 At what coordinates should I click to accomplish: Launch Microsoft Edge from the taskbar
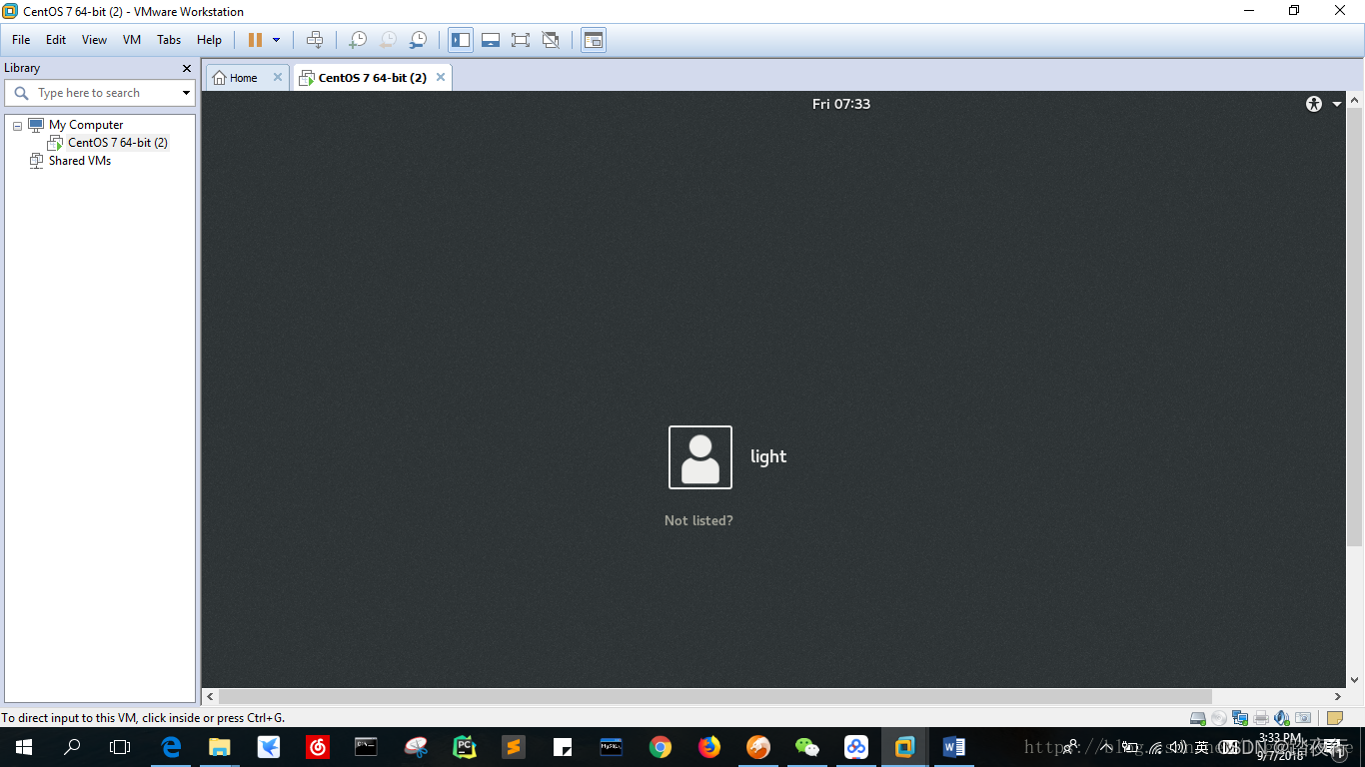pyautogui.click(x=171, y=747)
